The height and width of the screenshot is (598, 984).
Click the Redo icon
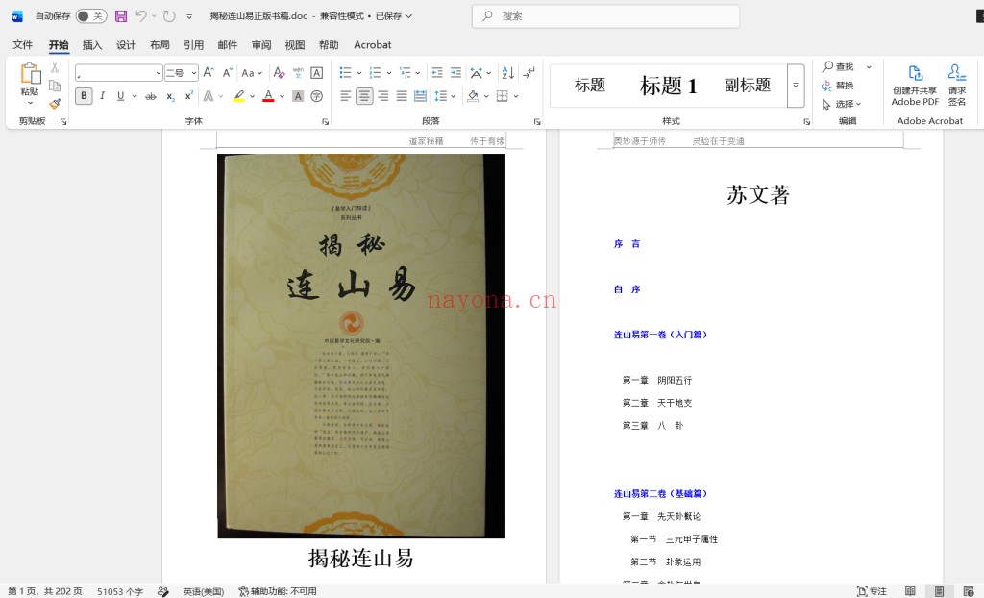click(169, 16)
